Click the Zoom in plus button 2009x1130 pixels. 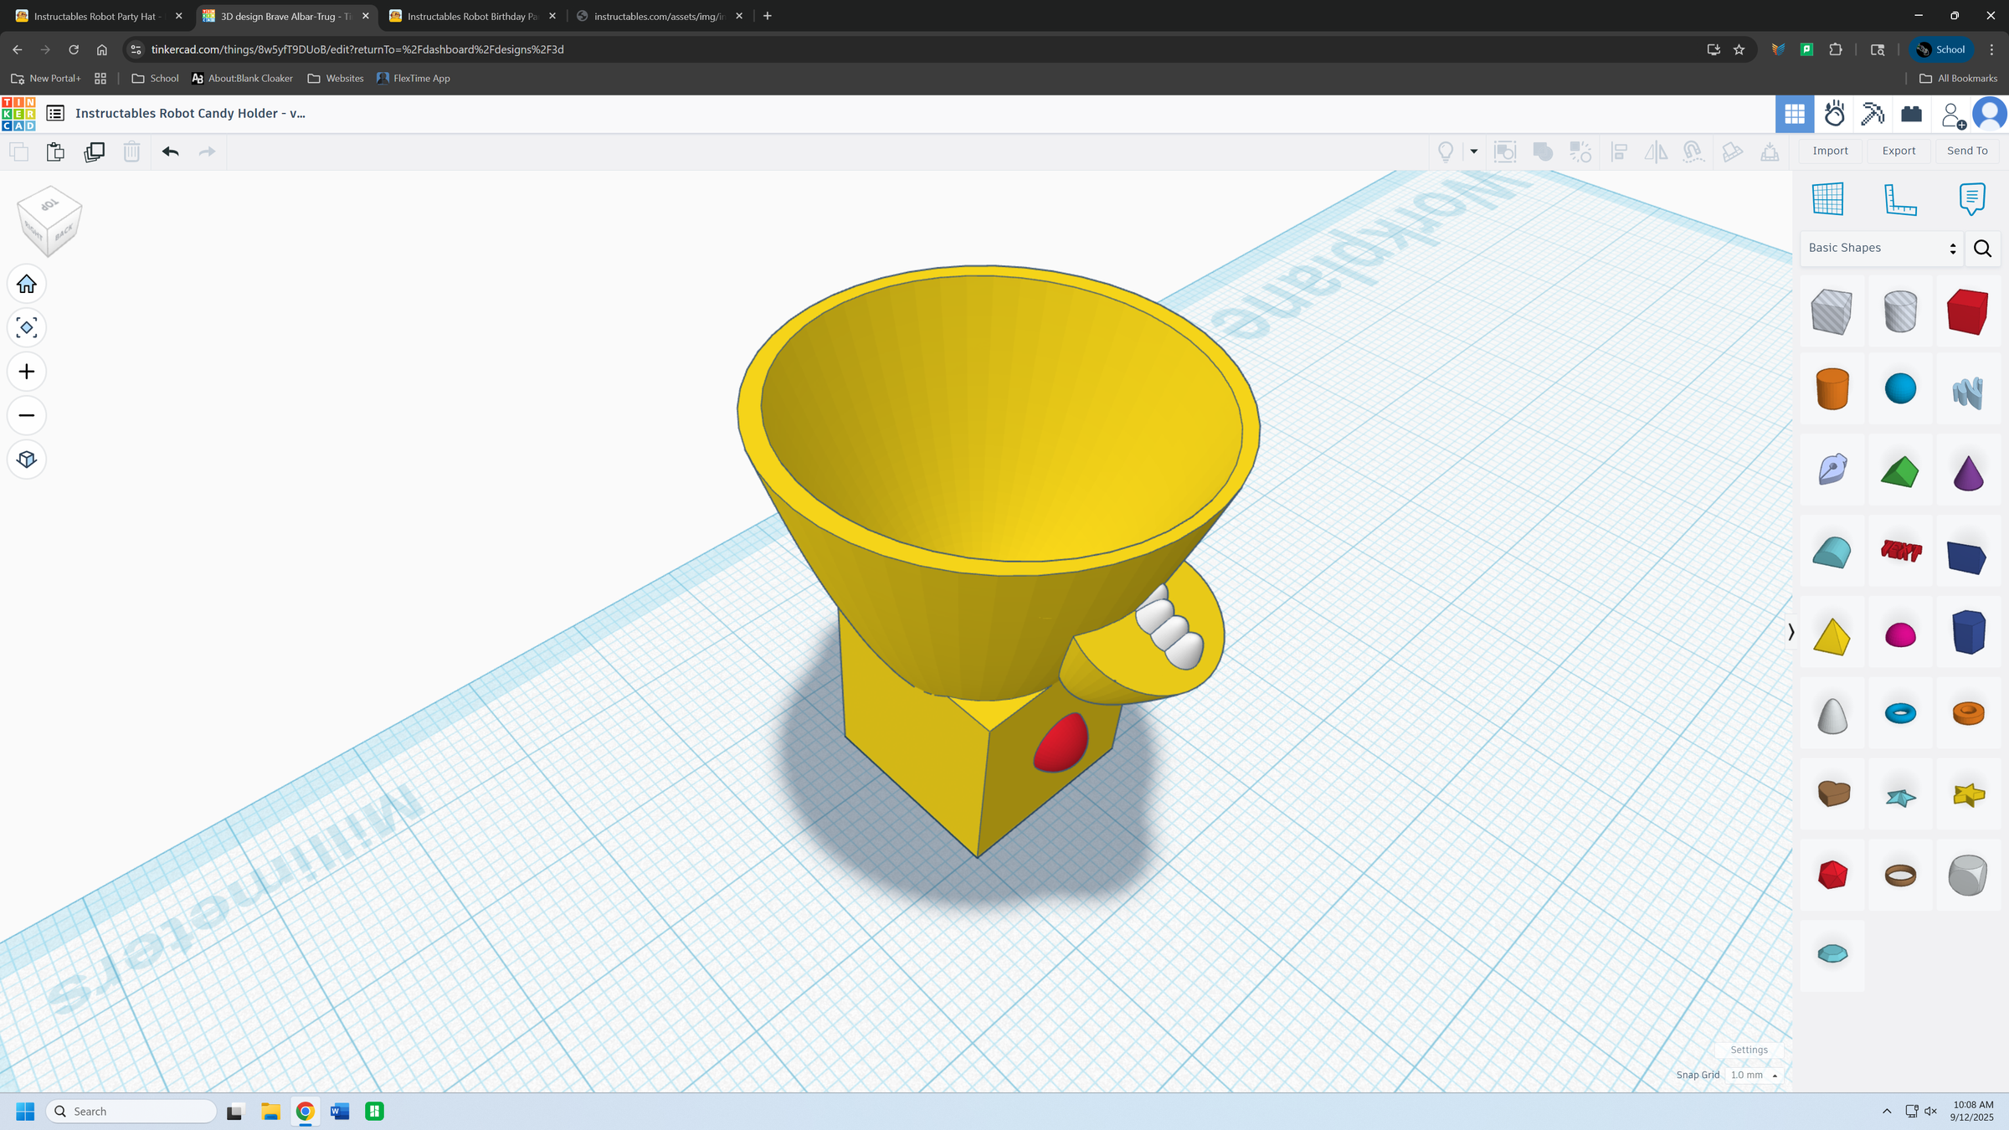27,372
